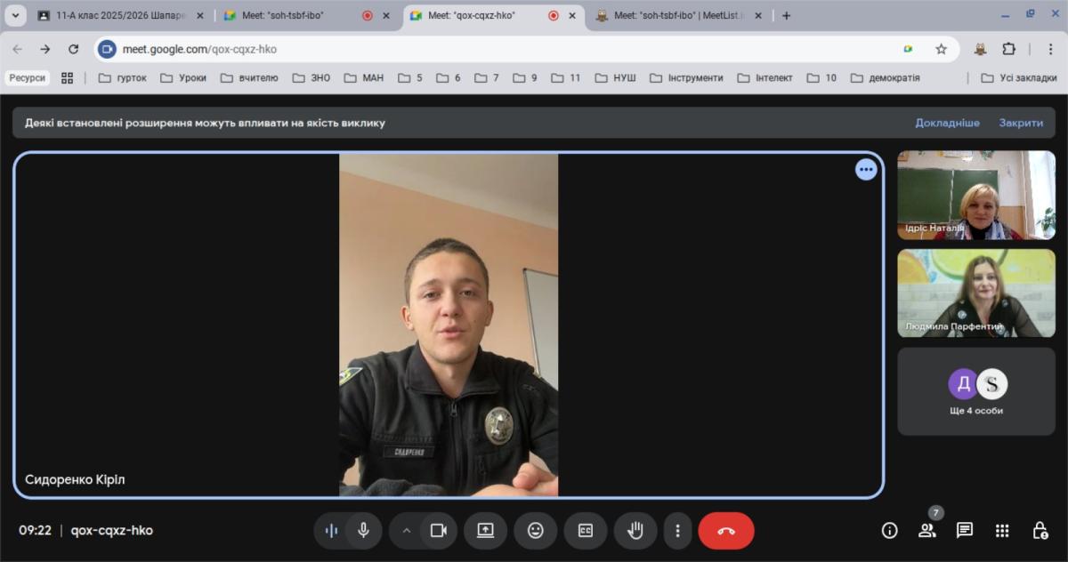Open the 'Ще 4 особи' tile

pos(976,391)
